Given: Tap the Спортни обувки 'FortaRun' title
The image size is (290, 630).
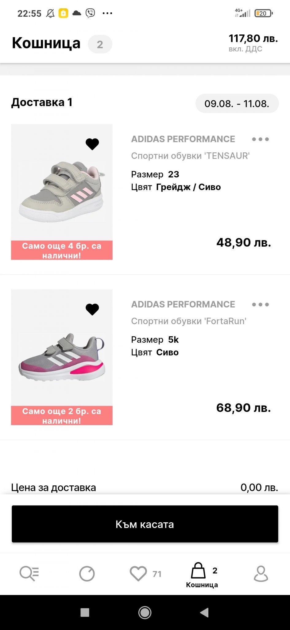Looking at the screenshot, I should click(x=189, y=321).
